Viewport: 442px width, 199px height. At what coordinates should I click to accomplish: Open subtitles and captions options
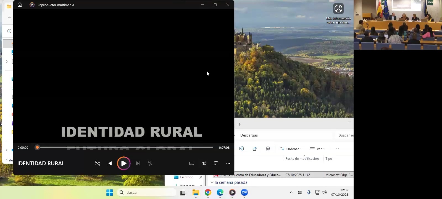pos(192,163)
